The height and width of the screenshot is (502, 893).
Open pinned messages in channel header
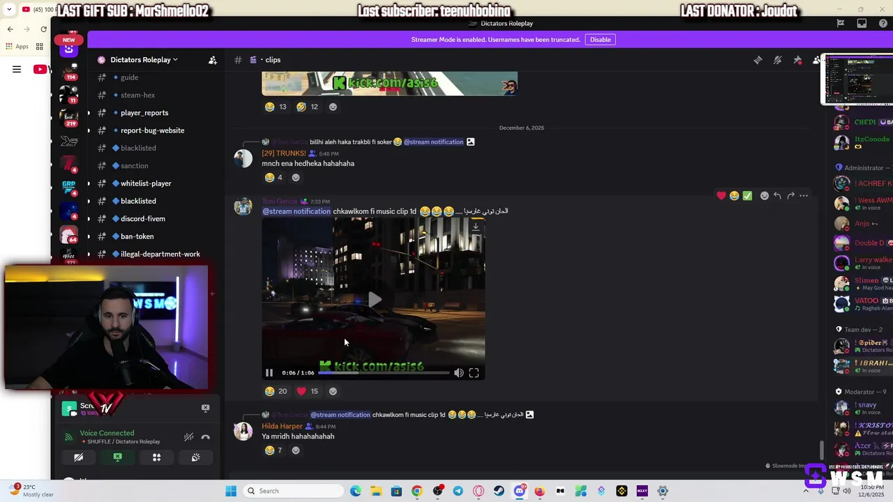[797, 60]
